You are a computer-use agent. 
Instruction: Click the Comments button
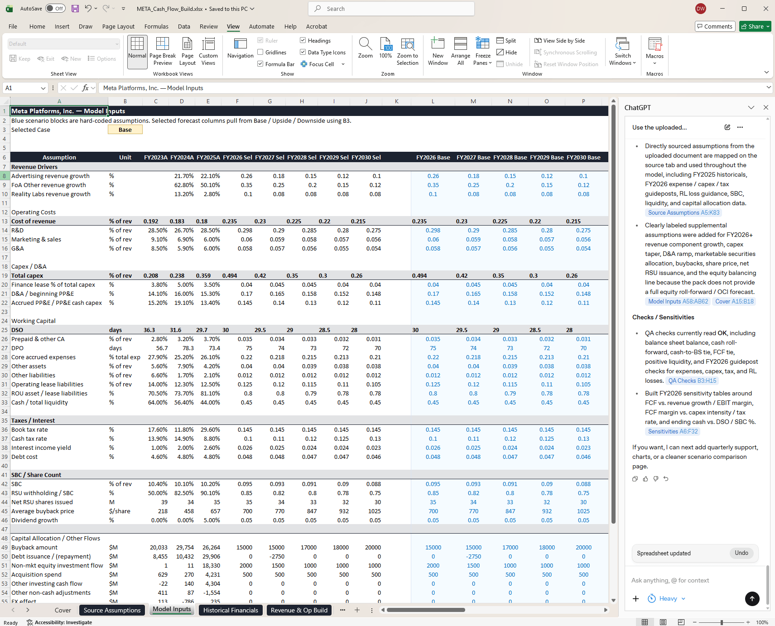(x=715, y=27)
